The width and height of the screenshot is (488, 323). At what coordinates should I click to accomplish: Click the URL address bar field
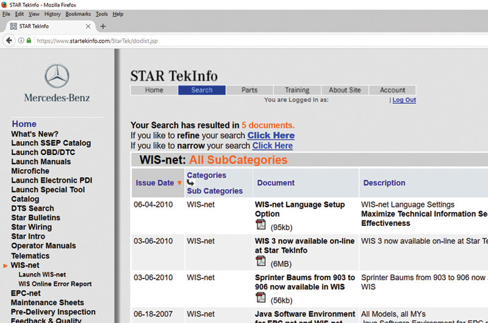coord(244,41)
